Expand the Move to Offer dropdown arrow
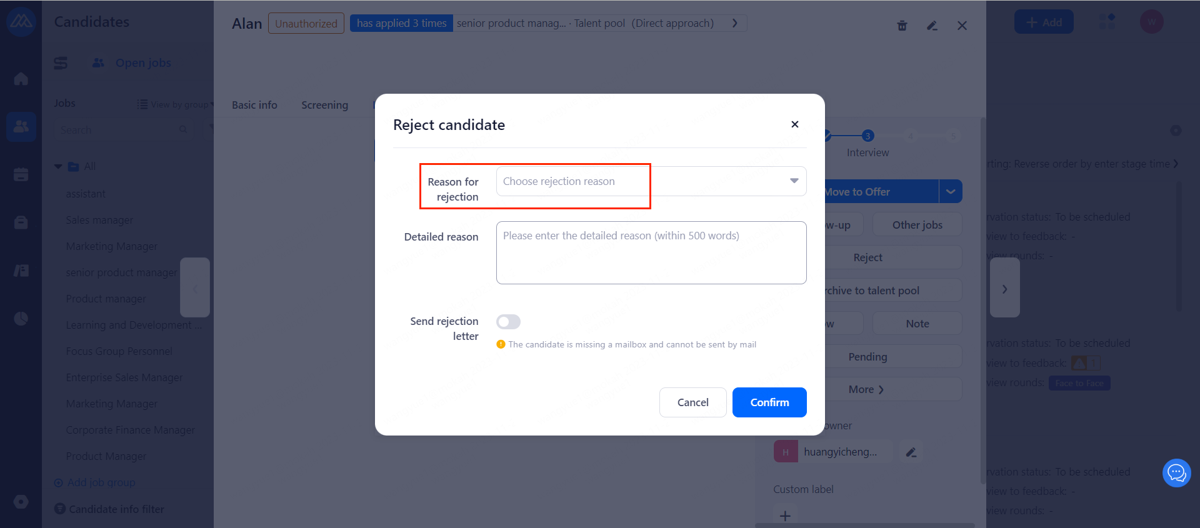 [x=950, y=192]
